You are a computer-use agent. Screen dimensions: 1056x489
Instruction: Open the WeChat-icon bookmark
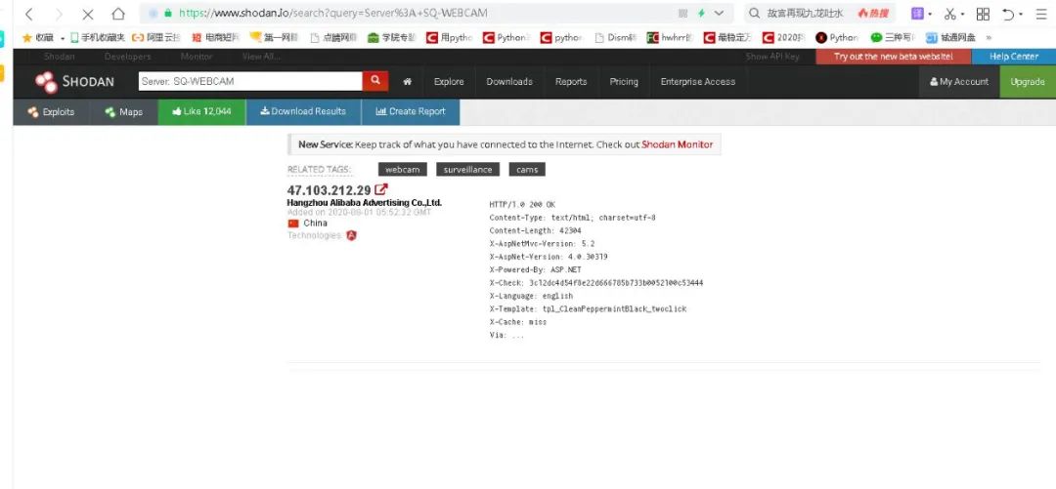893,38
